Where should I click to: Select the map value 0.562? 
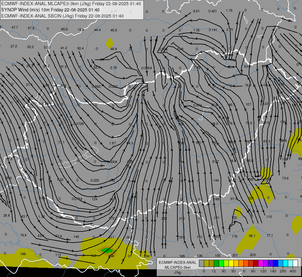tap(96, 86)
